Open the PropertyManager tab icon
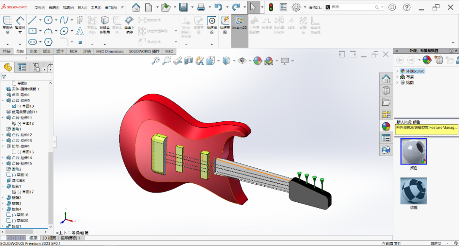This screenshot has height=246, width=459. click(x=22, y=67)
